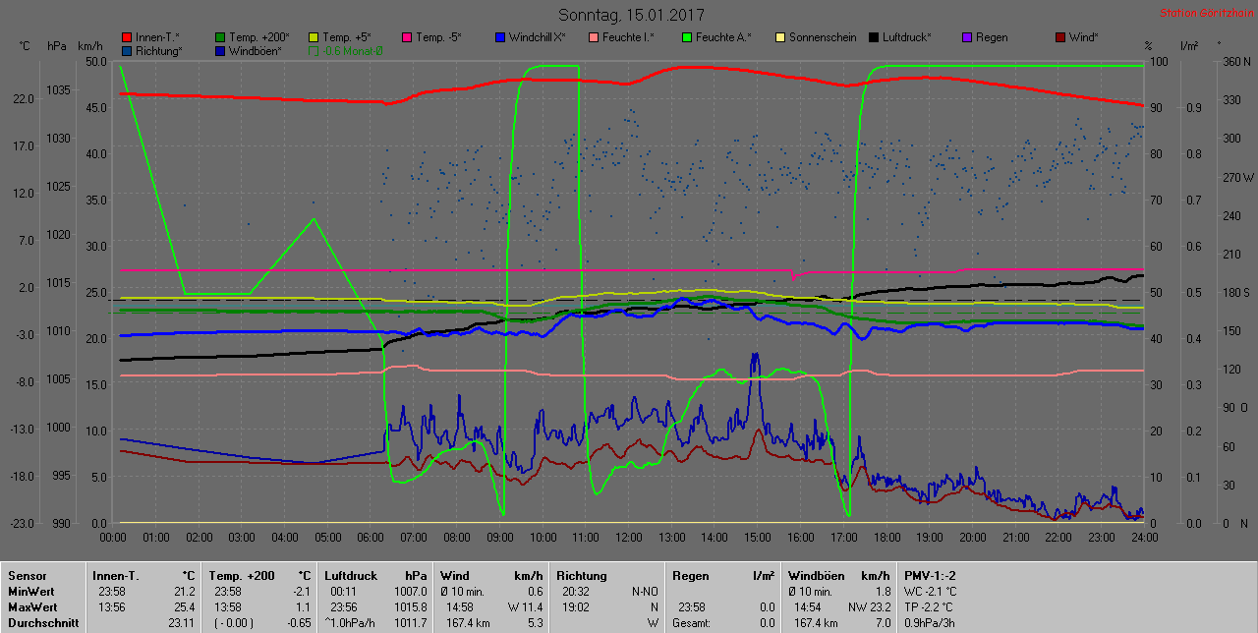Image resolution: width=1258 pixels, height=633 pixels.
Task: Click the red Station Göritzhain label
Action: tap(1205, 13)
